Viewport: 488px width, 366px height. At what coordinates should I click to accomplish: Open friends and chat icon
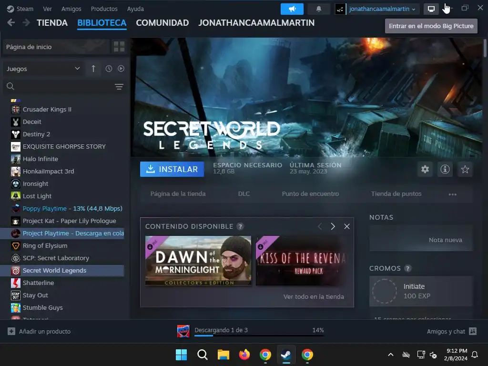[x=473, y=331]
